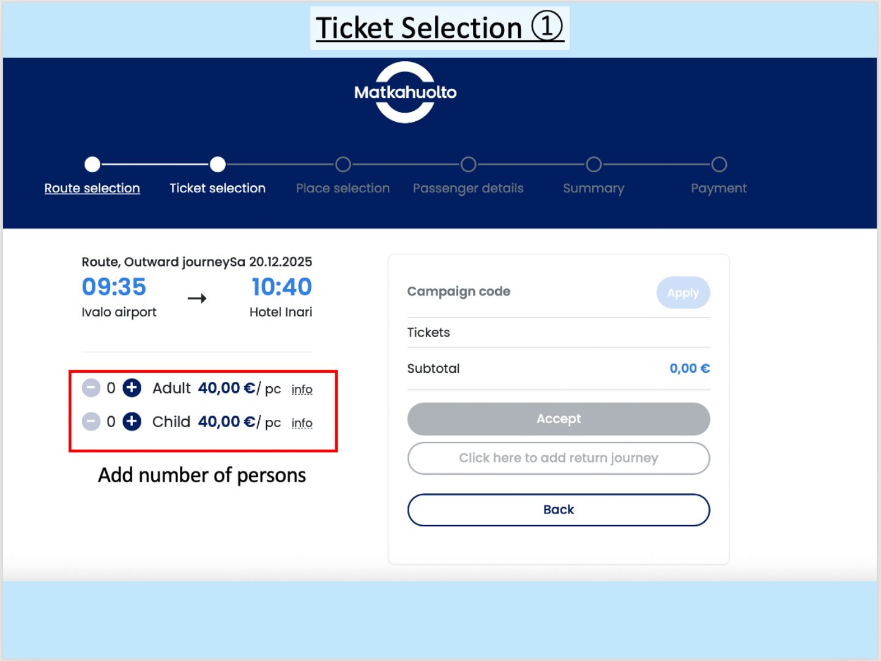Remove one Child ticket
This screenshot has width=881, height=661.
tap(91, 422)
